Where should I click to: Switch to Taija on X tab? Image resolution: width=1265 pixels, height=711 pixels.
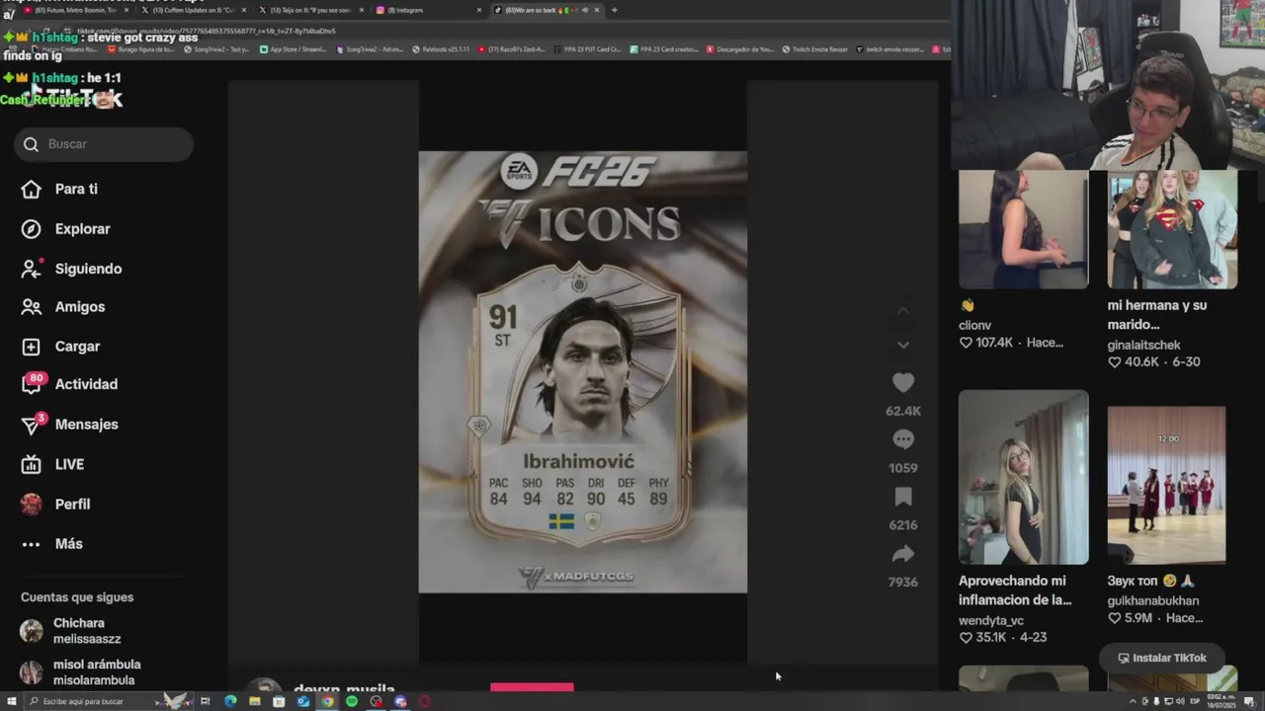[x=312, y=10]
